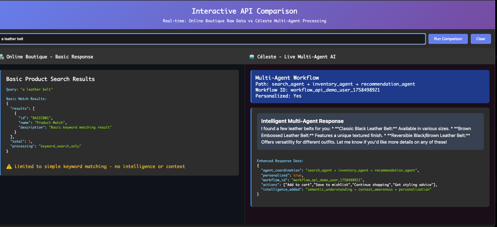Click the "personalized": true JSON line
This screenshot has width=497, height=227.
[x=282, y=175]
